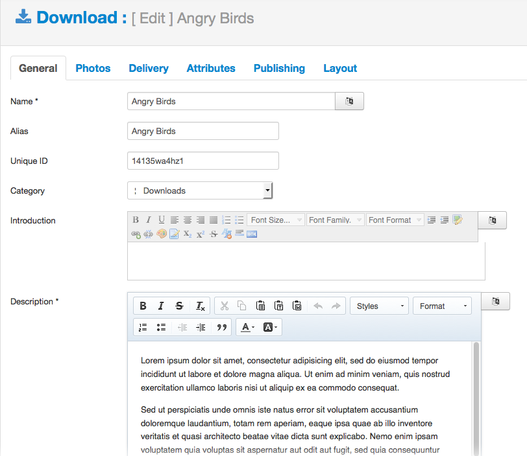Click the Cut icon in Description toolbar
The width and height of the screenshot is (527, 456).
(x=225, y=306)
